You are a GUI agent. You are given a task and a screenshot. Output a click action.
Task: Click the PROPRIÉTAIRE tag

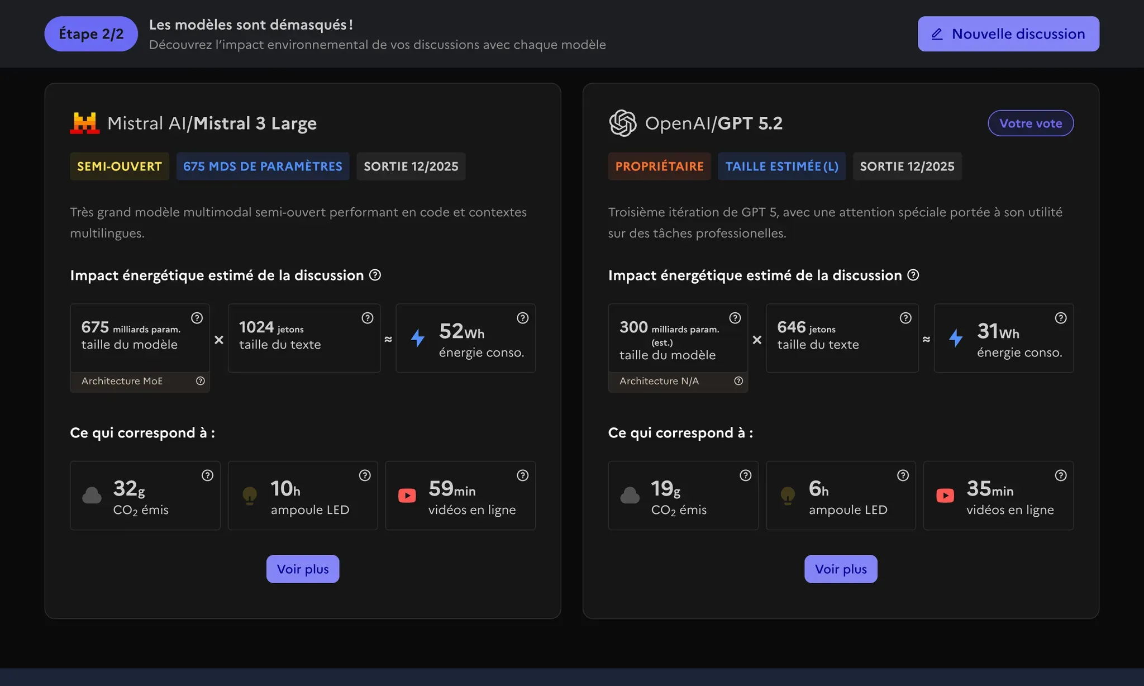tap(659, 166)
